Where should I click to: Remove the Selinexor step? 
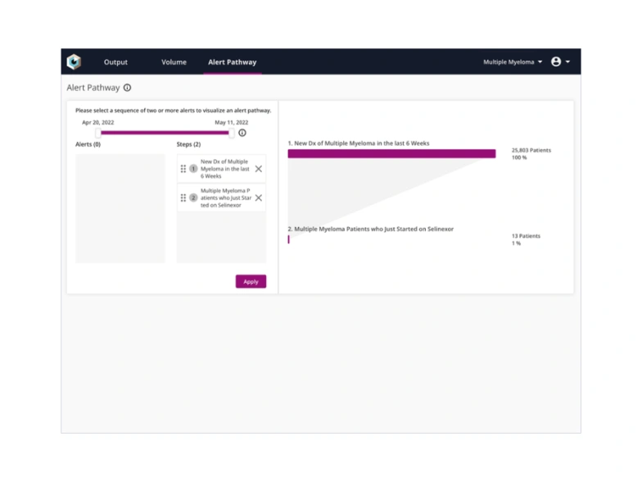[259, 198]
